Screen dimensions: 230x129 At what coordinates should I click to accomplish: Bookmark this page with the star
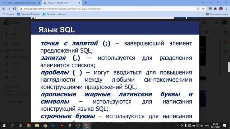[x=203, y=9]
